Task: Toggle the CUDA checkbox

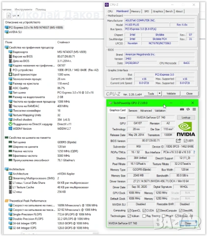Action: pos(144,210)
